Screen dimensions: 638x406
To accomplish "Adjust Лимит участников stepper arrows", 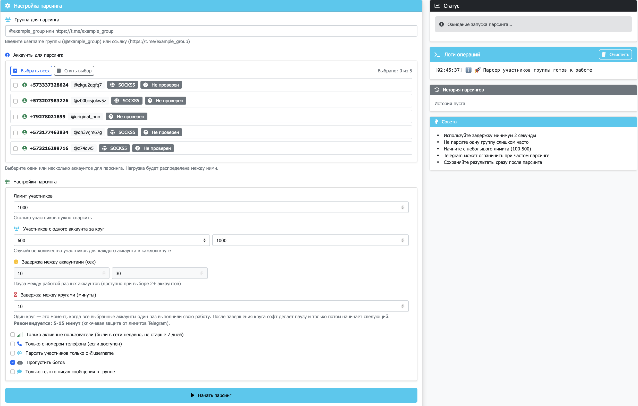I will tap(403, 207).
